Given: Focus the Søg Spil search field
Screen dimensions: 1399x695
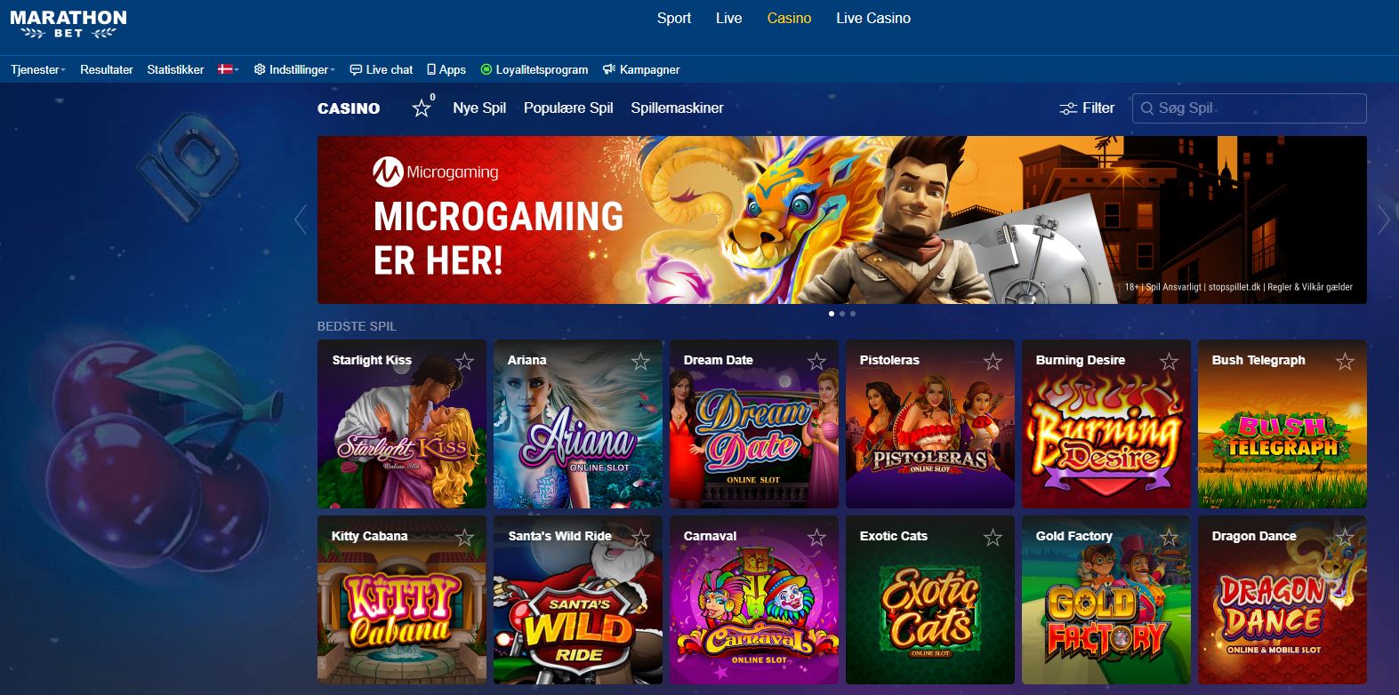Looking at the screenshot, I should click(1250, 108).
